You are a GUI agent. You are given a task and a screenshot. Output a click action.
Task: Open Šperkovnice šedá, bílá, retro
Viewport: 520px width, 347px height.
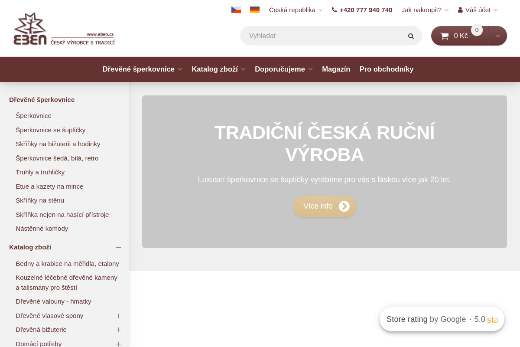pyautogui.click(x=57, y=158)
